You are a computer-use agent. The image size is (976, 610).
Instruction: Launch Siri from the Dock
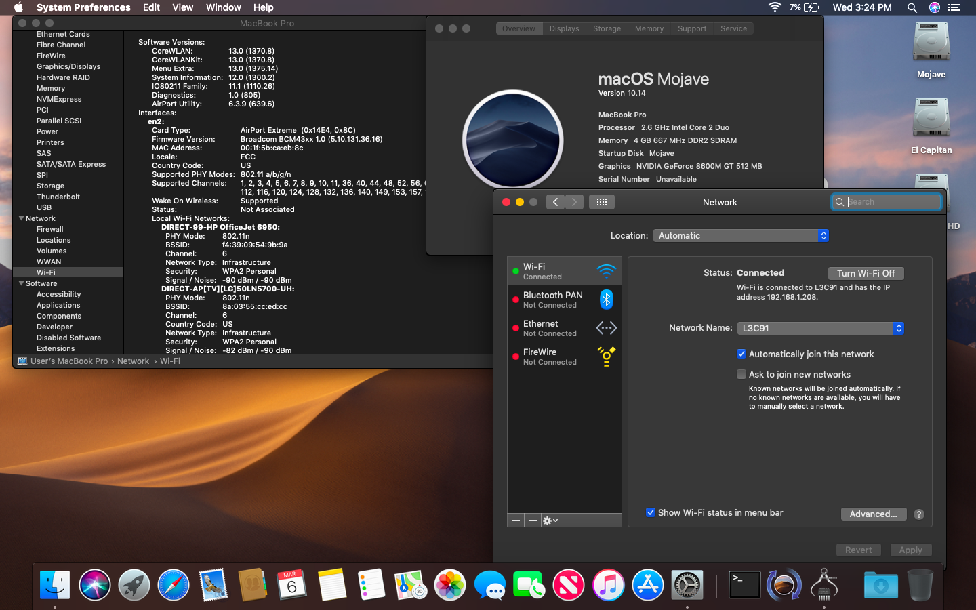point(95,585)
